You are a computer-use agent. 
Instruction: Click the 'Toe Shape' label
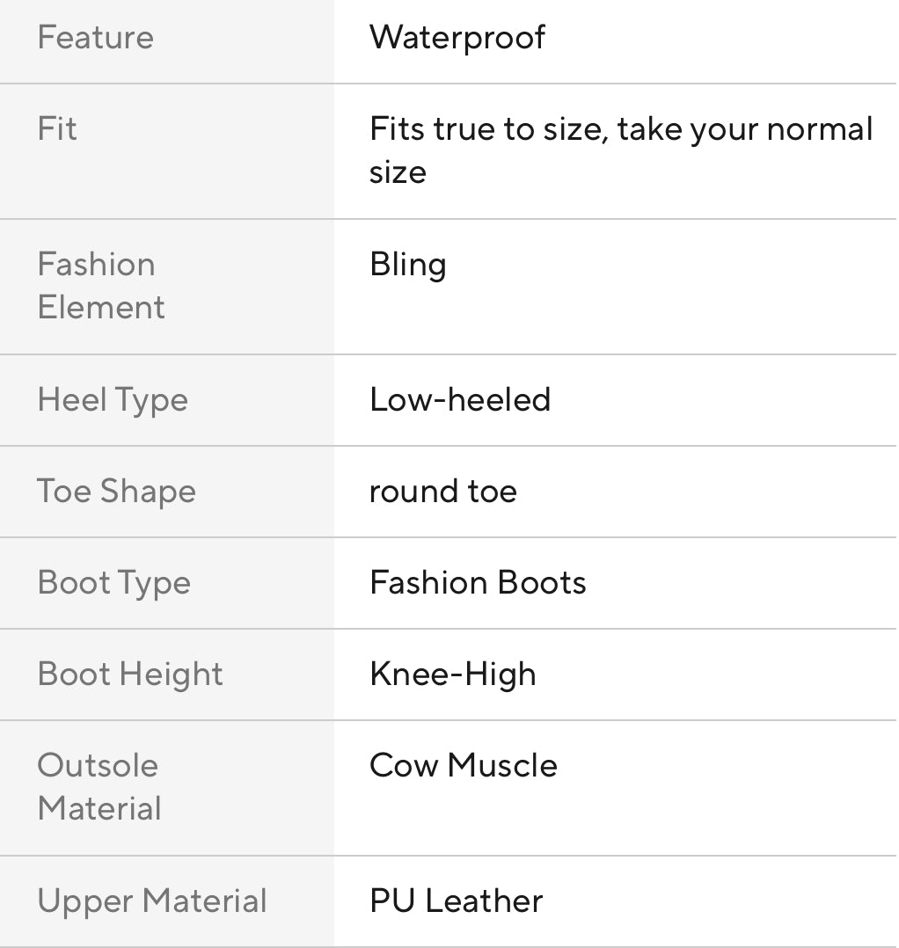(x=116, y=492)
